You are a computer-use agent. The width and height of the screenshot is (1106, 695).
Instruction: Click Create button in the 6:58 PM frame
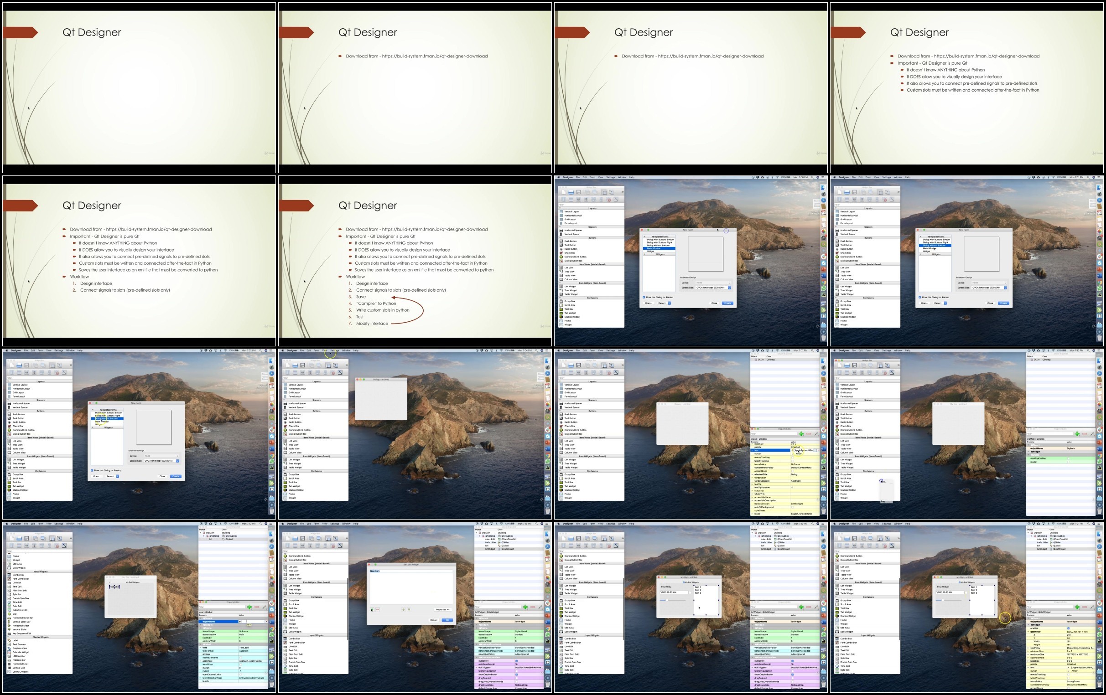click(x=727, y=303)
